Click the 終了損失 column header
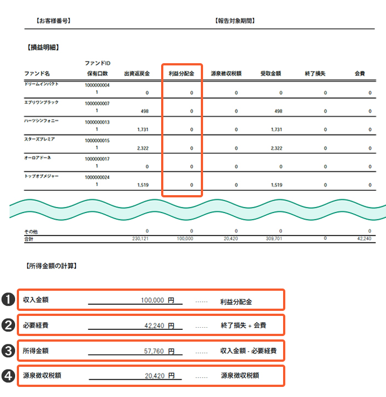The height and width of the screenshot is (397, 386). (315, 73)
